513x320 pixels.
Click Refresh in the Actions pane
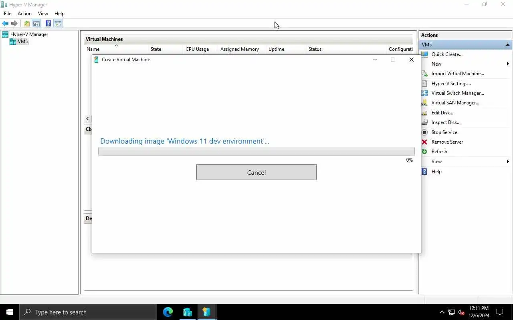439,152
